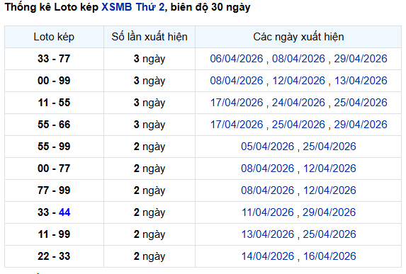Open date 11/04/2026 in the 33 - 44 row
This screenshot has height=274, width=406.
click(x=267, y=212)
